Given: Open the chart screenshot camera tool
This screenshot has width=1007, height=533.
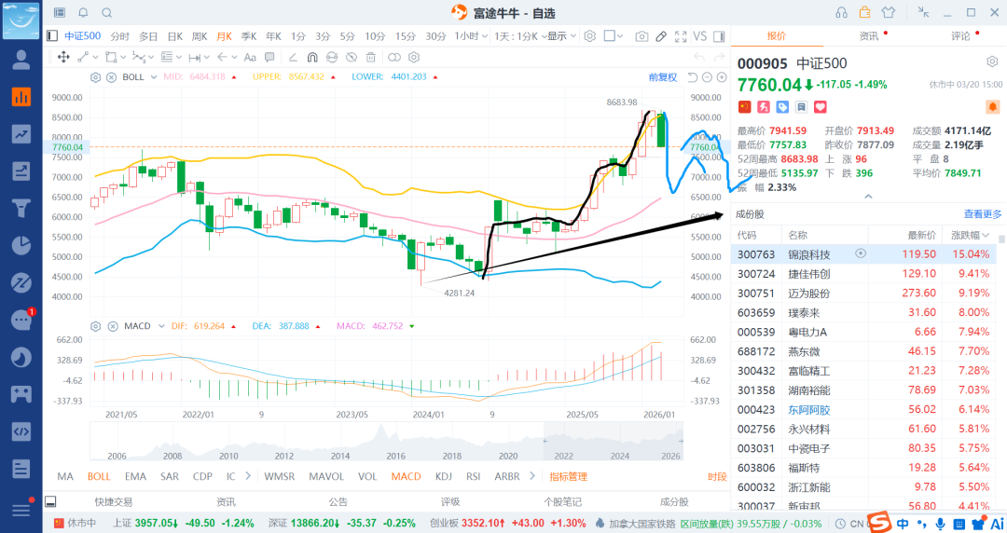Looking at the screenshot, I should coord(641,36).
